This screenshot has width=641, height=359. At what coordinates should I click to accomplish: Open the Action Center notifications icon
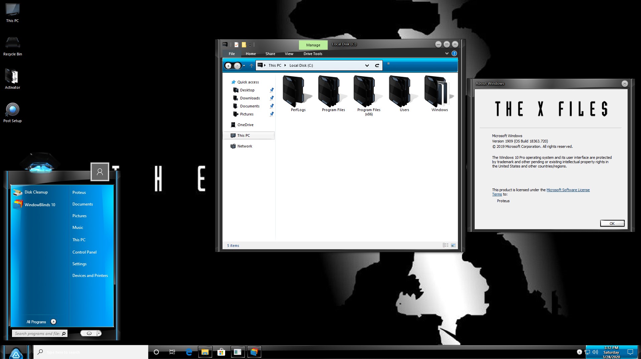630,352
